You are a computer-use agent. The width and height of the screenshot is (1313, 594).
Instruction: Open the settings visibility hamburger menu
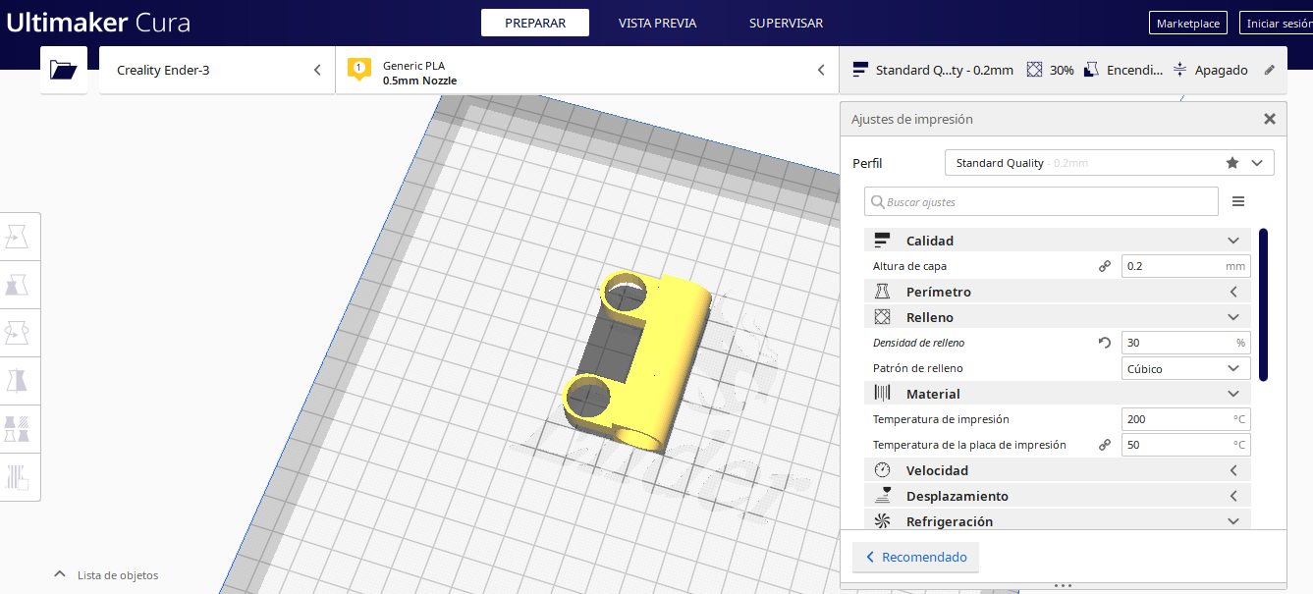pyautogui.click(x=1238, y=201)
